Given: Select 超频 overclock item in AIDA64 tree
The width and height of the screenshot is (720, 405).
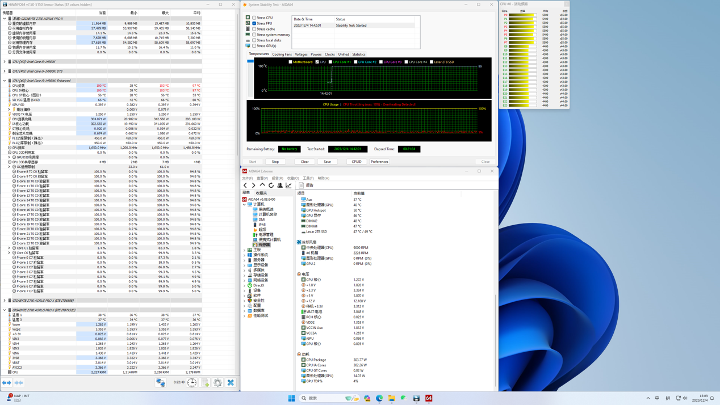Looking at the screenshot, I should [259, 230].
